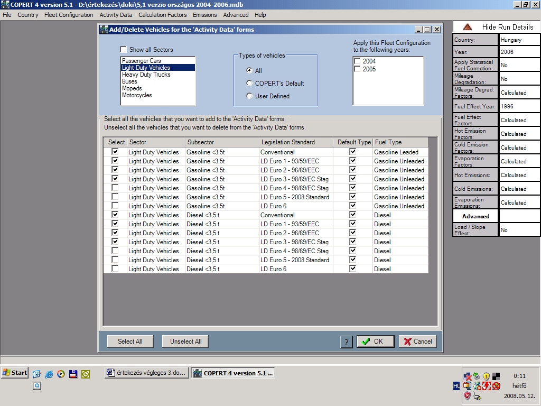Click the red shield with X tray icon
Viewport: 541px width, 406px height.
coord(467,395)
